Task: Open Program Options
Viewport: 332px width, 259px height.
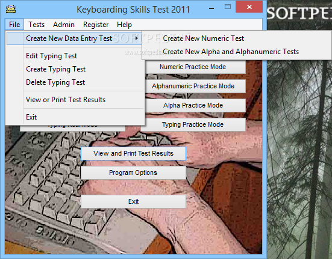Action: 133,172
